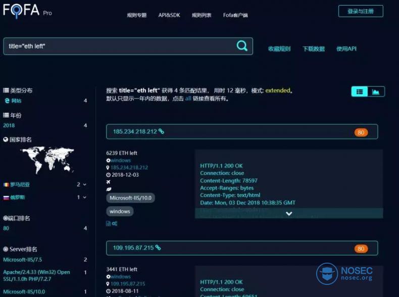Switch to list view icon
This screenshot has width=399, height=297.
pos(360,91)
